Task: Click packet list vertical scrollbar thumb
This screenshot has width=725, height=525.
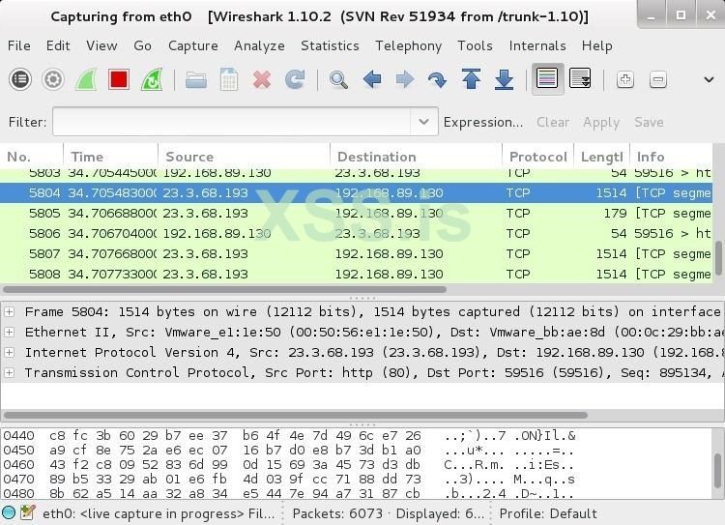Action: pos(719,257)
